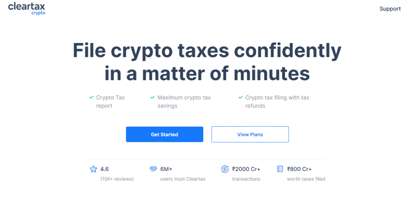The height and width of the screenshot is (214, 409).
Task: Click the ₹800 Cr+ worth taxes filed stat
Action: (x=306, y=174)
